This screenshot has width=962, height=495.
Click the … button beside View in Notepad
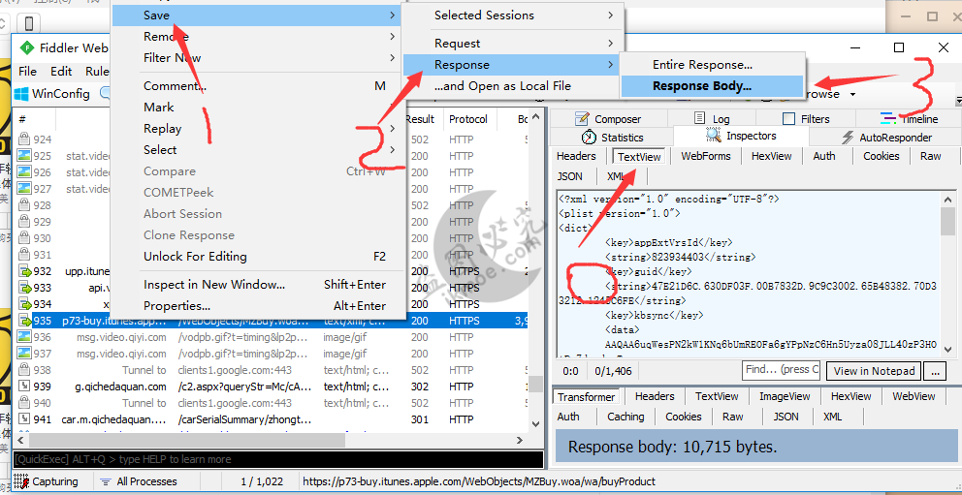(935, 371)
